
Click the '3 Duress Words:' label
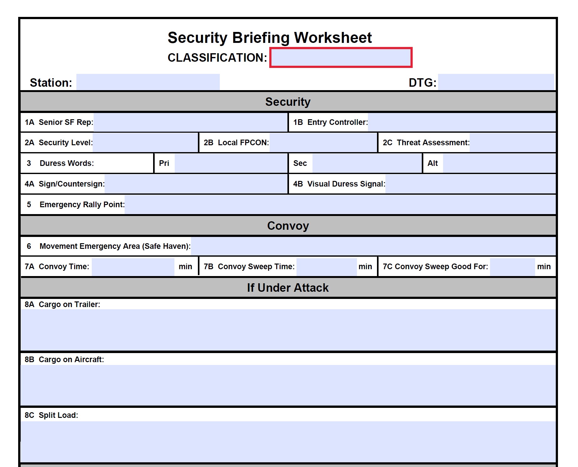(x=60, y=163)
